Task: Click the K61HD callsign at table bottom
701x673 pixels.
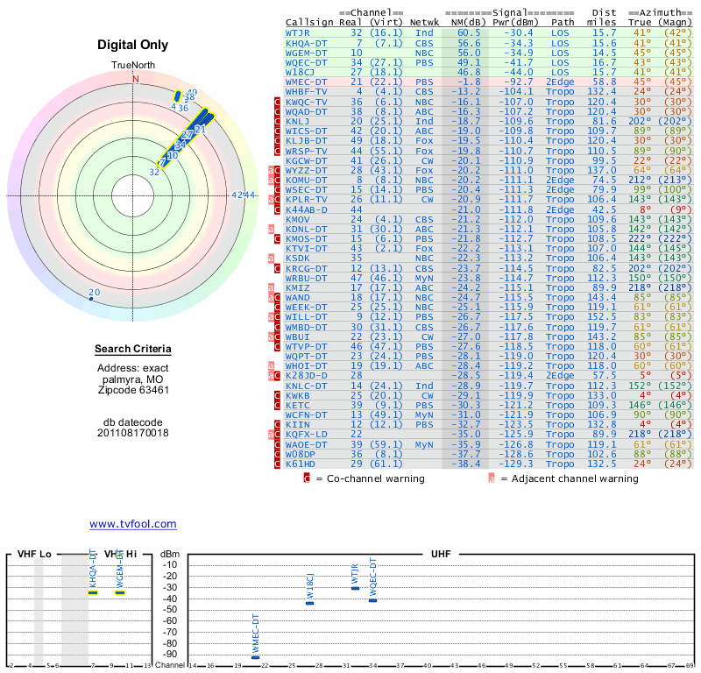Action: pos(301,464)
